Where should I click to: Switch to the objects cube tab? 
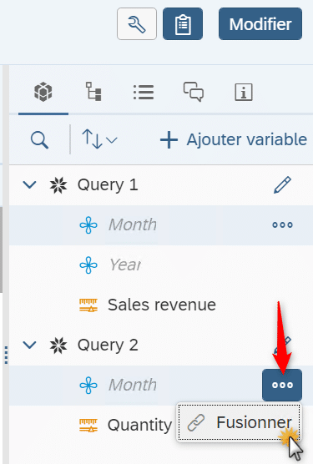(x=43, y=92)
